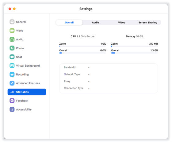The width and height of the screenshot is (172, 143).
Task: Open Feedback label in sidebar
Action: coord(22,101)
